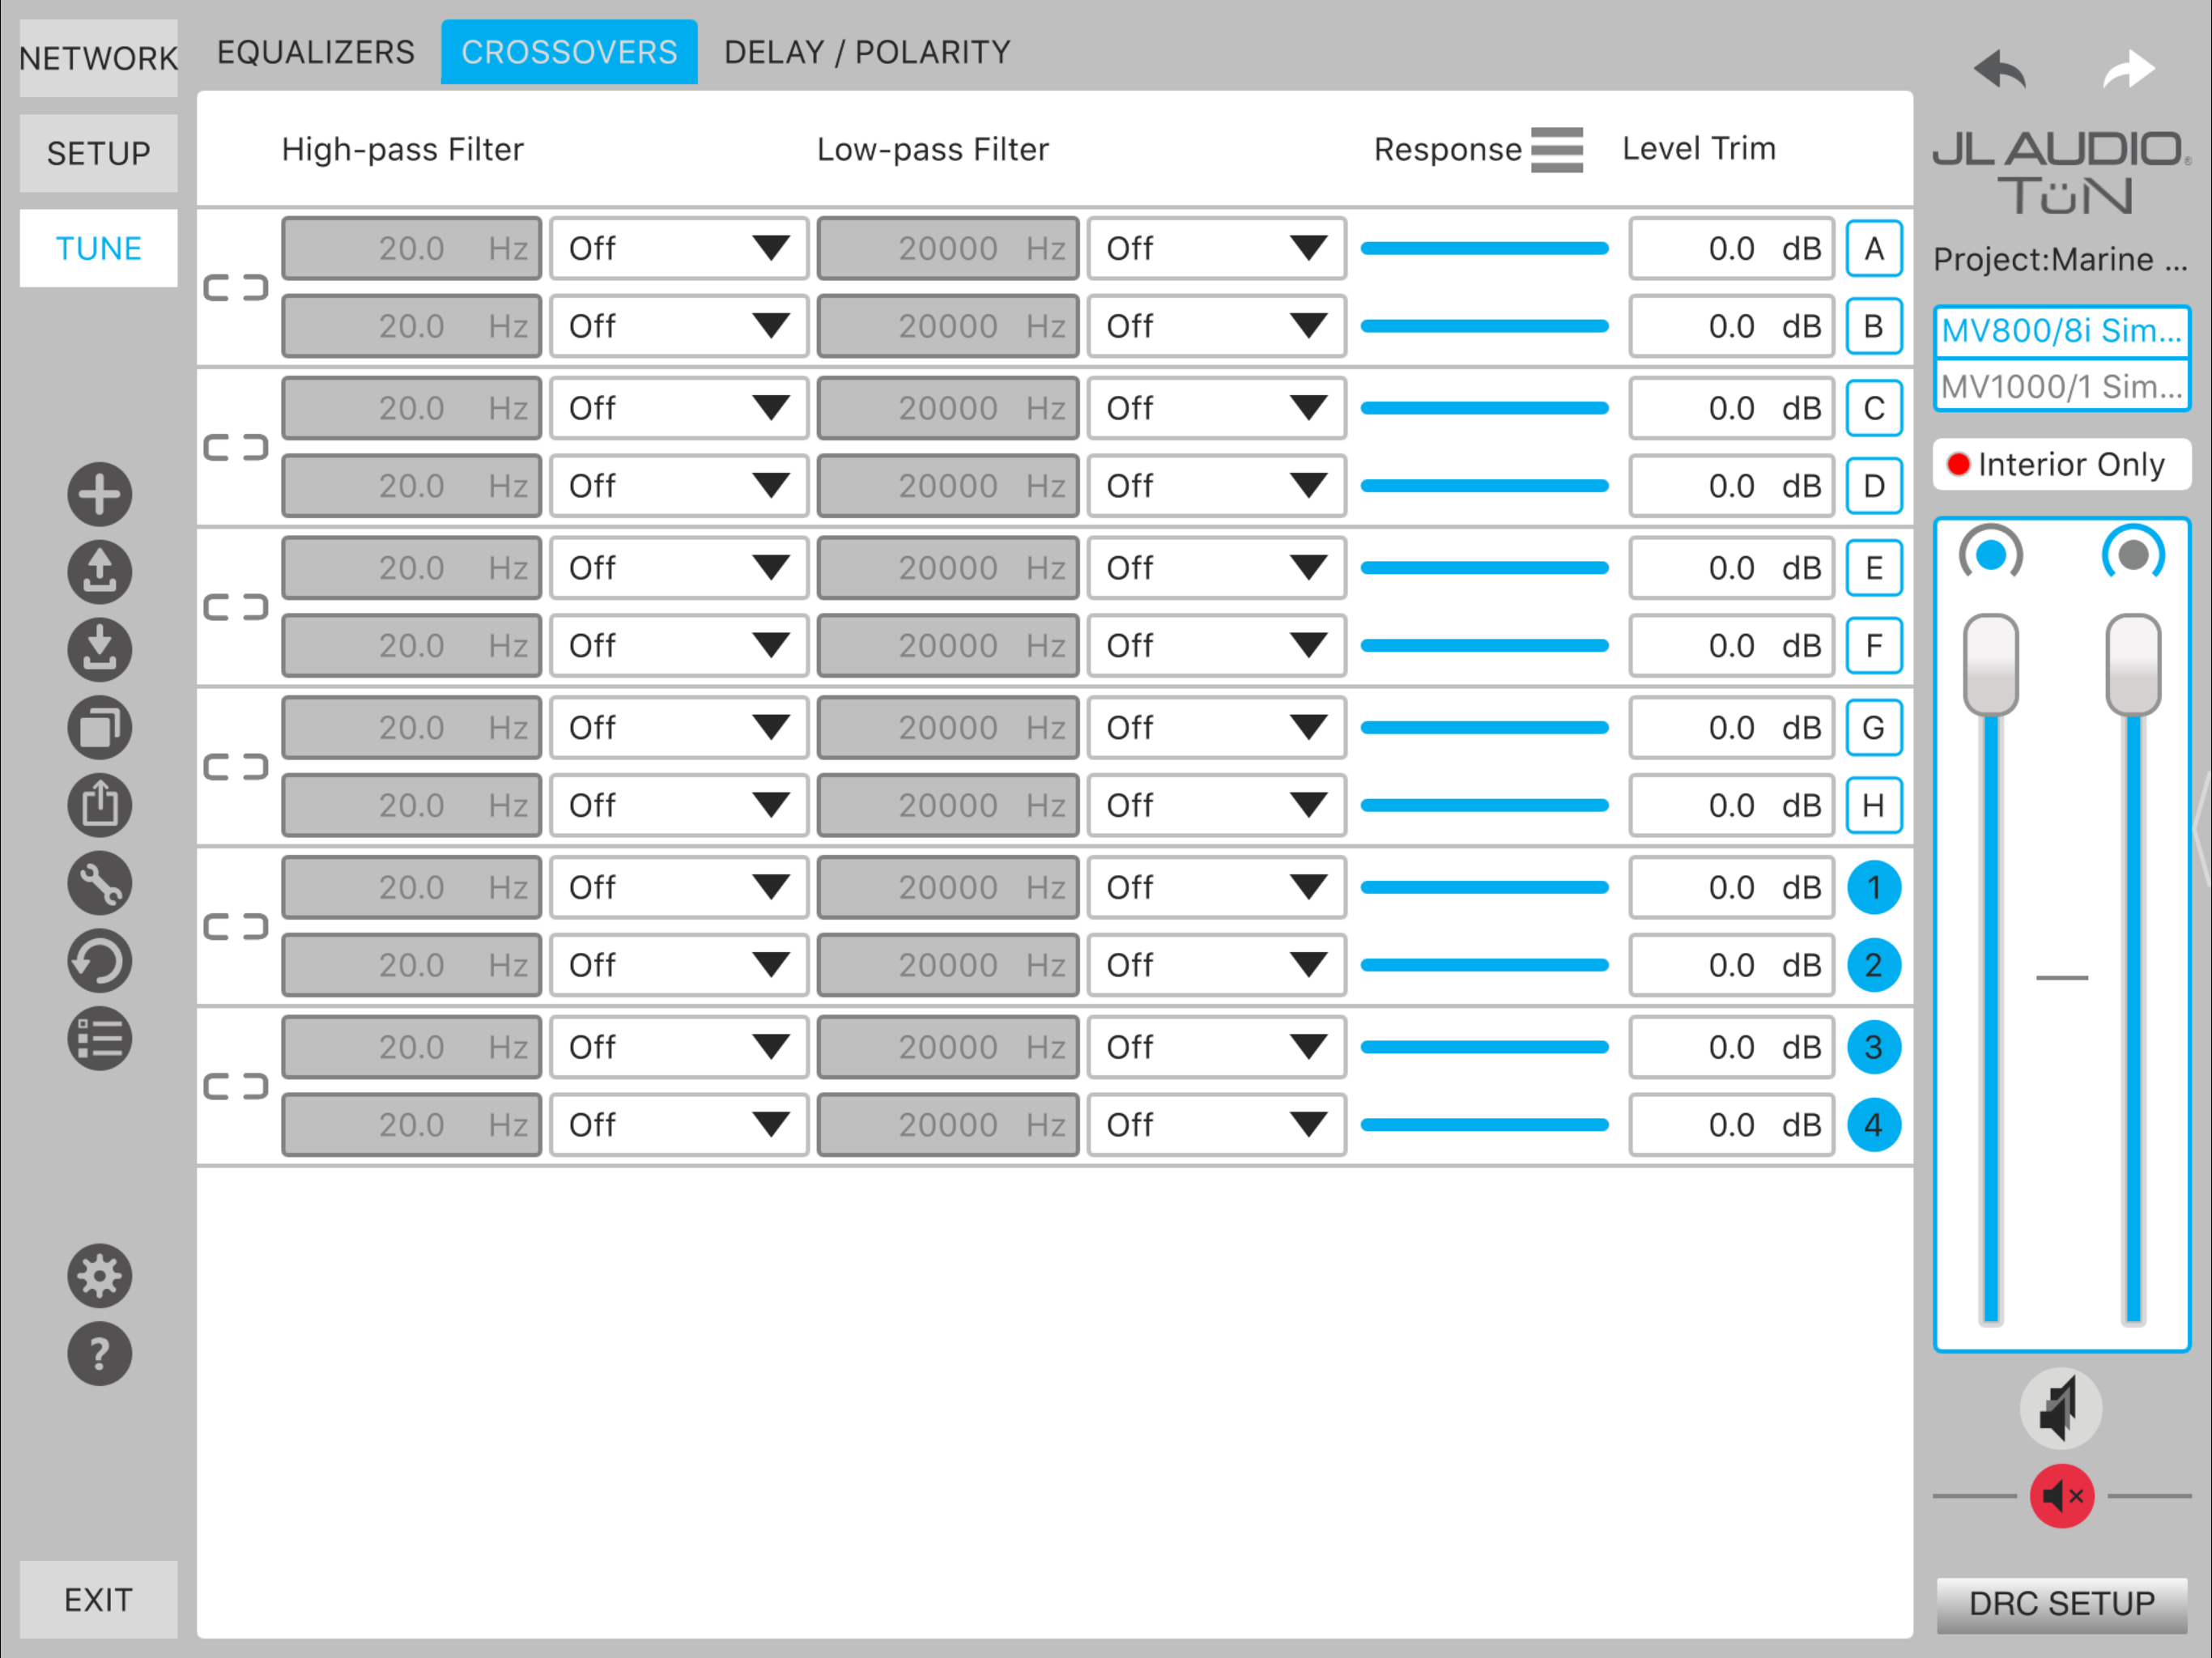
Task: Toggle link icon for channels A and B
Action: 236,288
